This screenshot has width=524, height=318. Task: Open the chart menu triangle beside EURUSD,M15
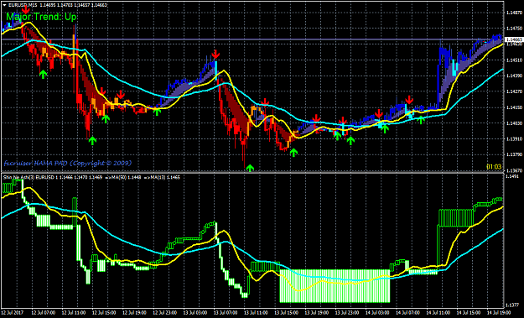(4, 5)
